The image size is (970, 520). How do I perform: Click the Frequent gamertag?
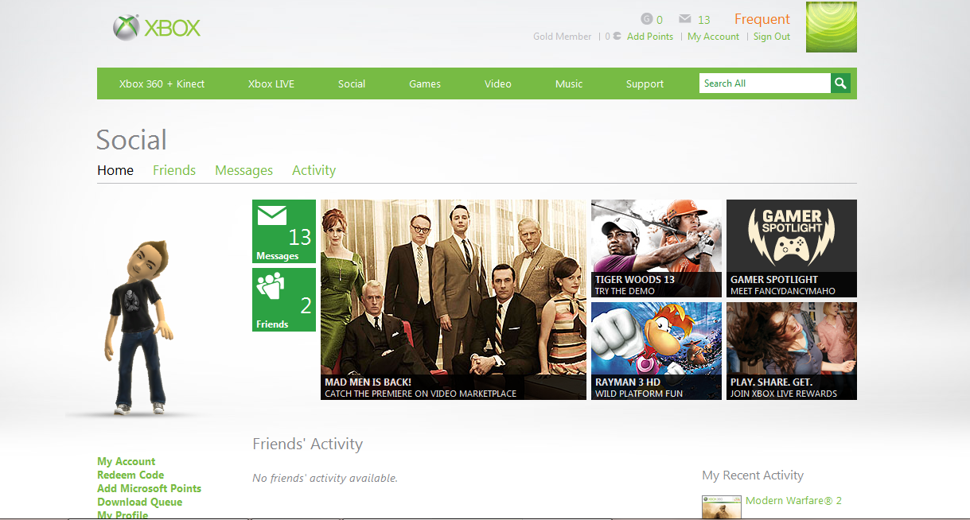(762, 19)
